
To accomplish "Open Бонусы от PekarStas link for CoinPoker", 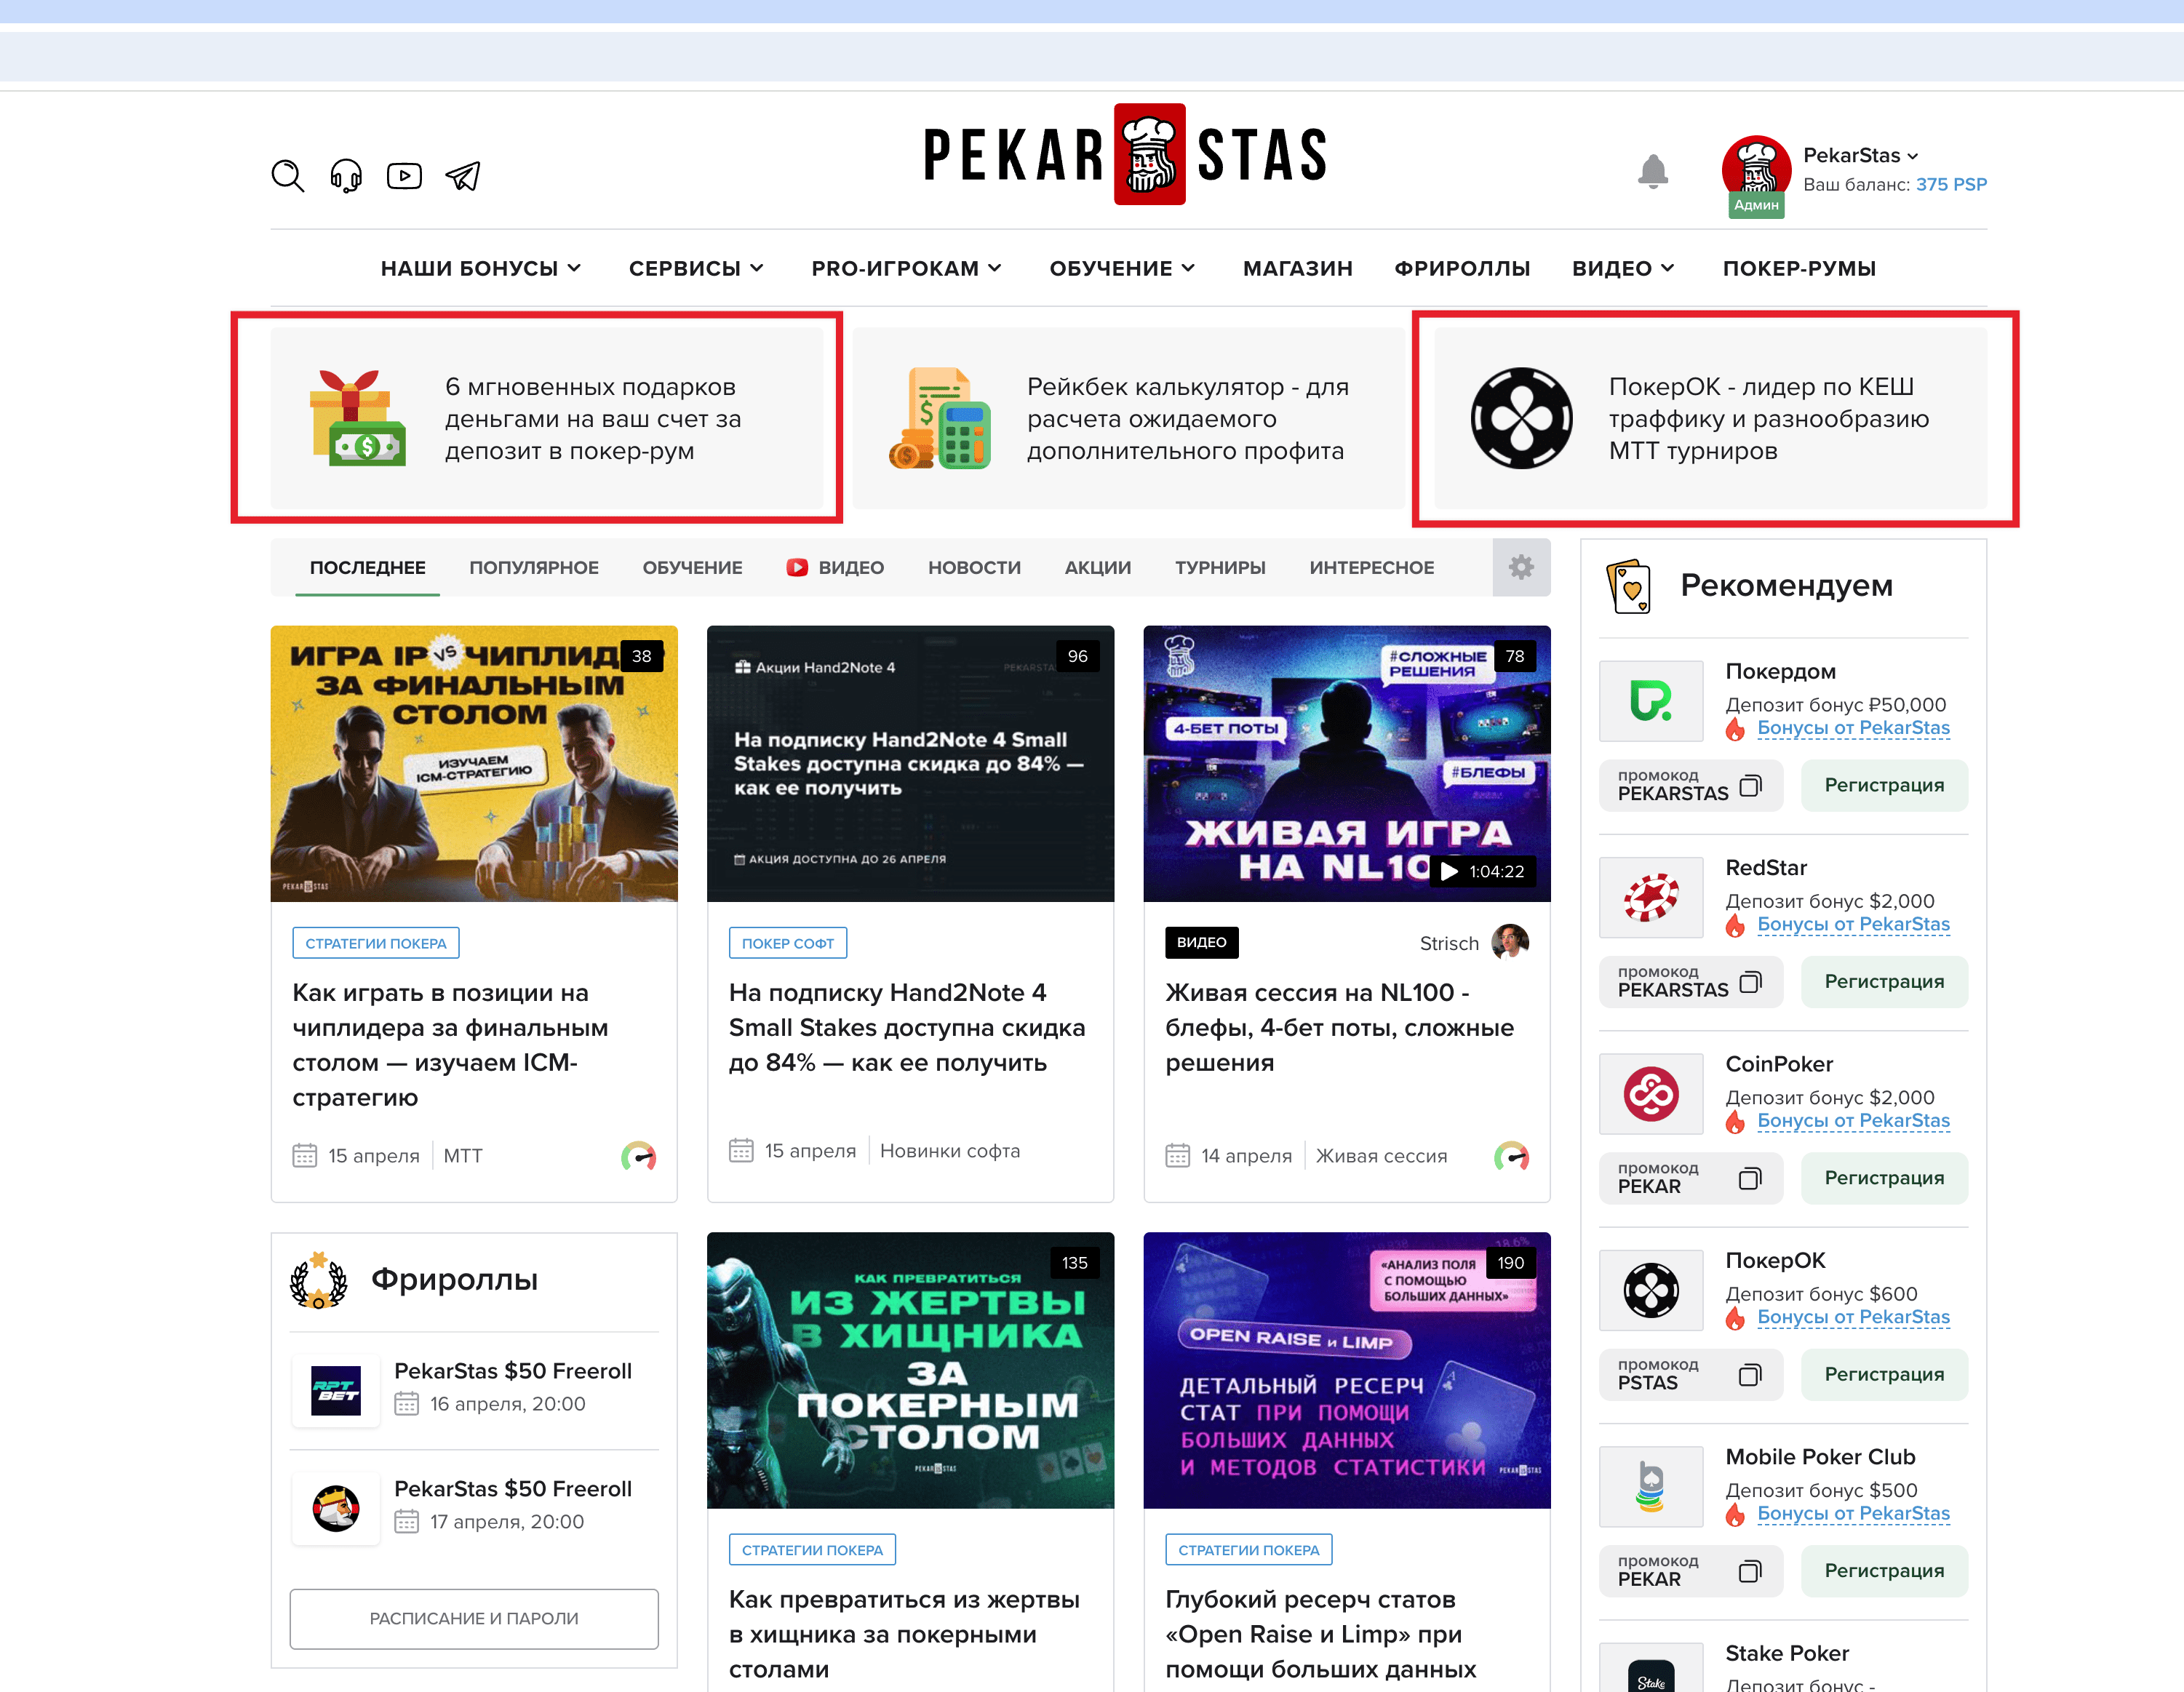I will tap(1852, 1120).
